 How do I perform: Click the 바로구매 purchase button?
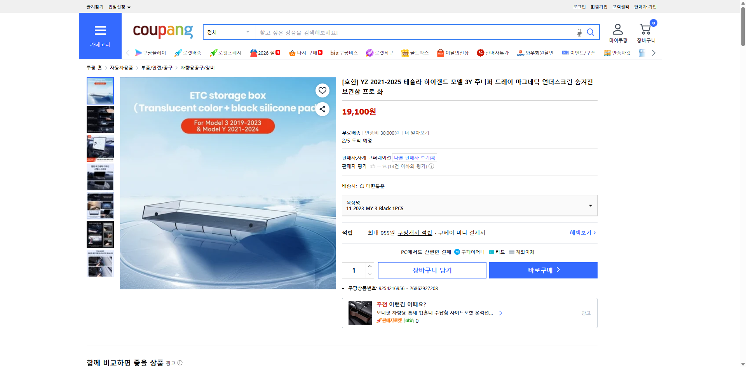point(543,270)
